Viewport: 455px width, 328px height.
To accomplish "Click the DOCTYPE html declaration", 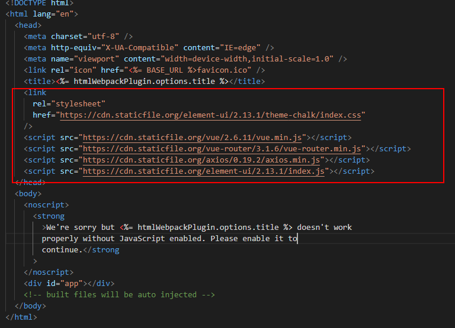I will (40, 3).
